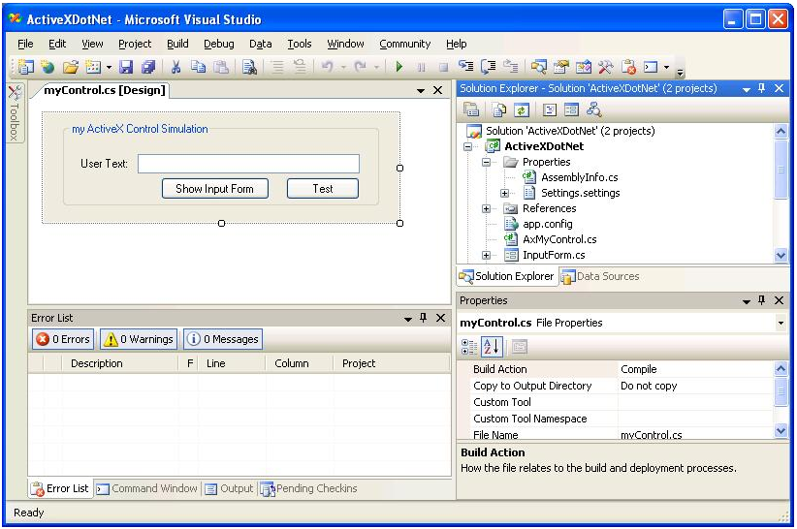Switch to the Command Window tab

147,489
